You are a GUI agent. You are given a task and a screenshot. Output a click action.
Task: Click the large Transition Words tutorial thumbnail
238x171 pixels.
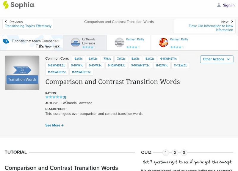click(22, 73)
